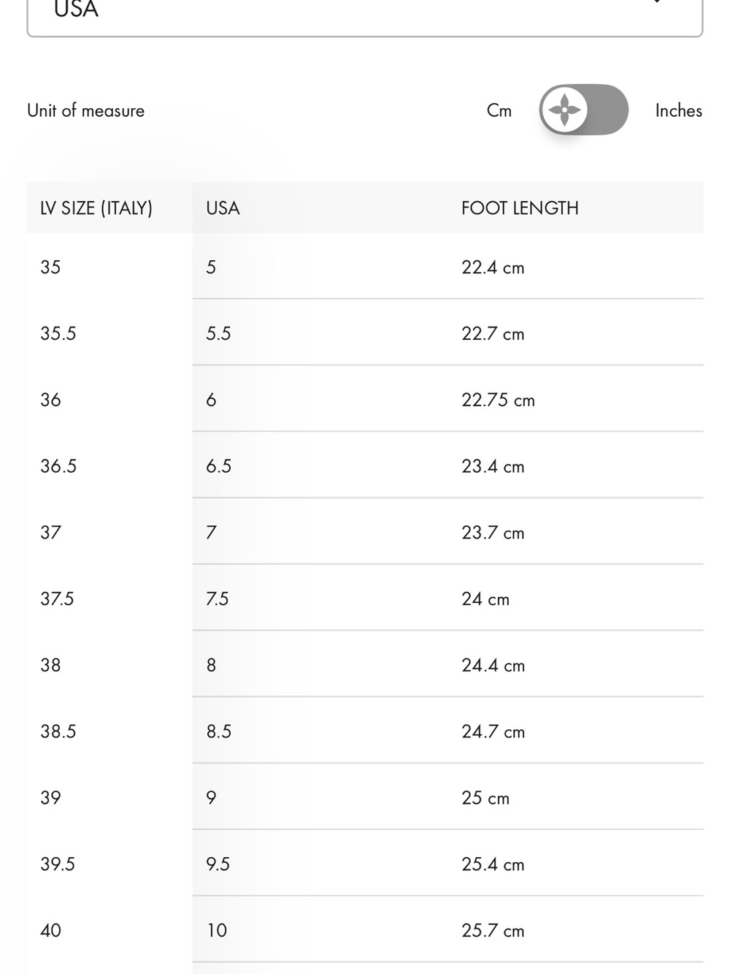Viewport: 730px width, 974px height.
Task: Click the USA size 8.5 cell
Action: pyautogui.click(x=218, y=731)
